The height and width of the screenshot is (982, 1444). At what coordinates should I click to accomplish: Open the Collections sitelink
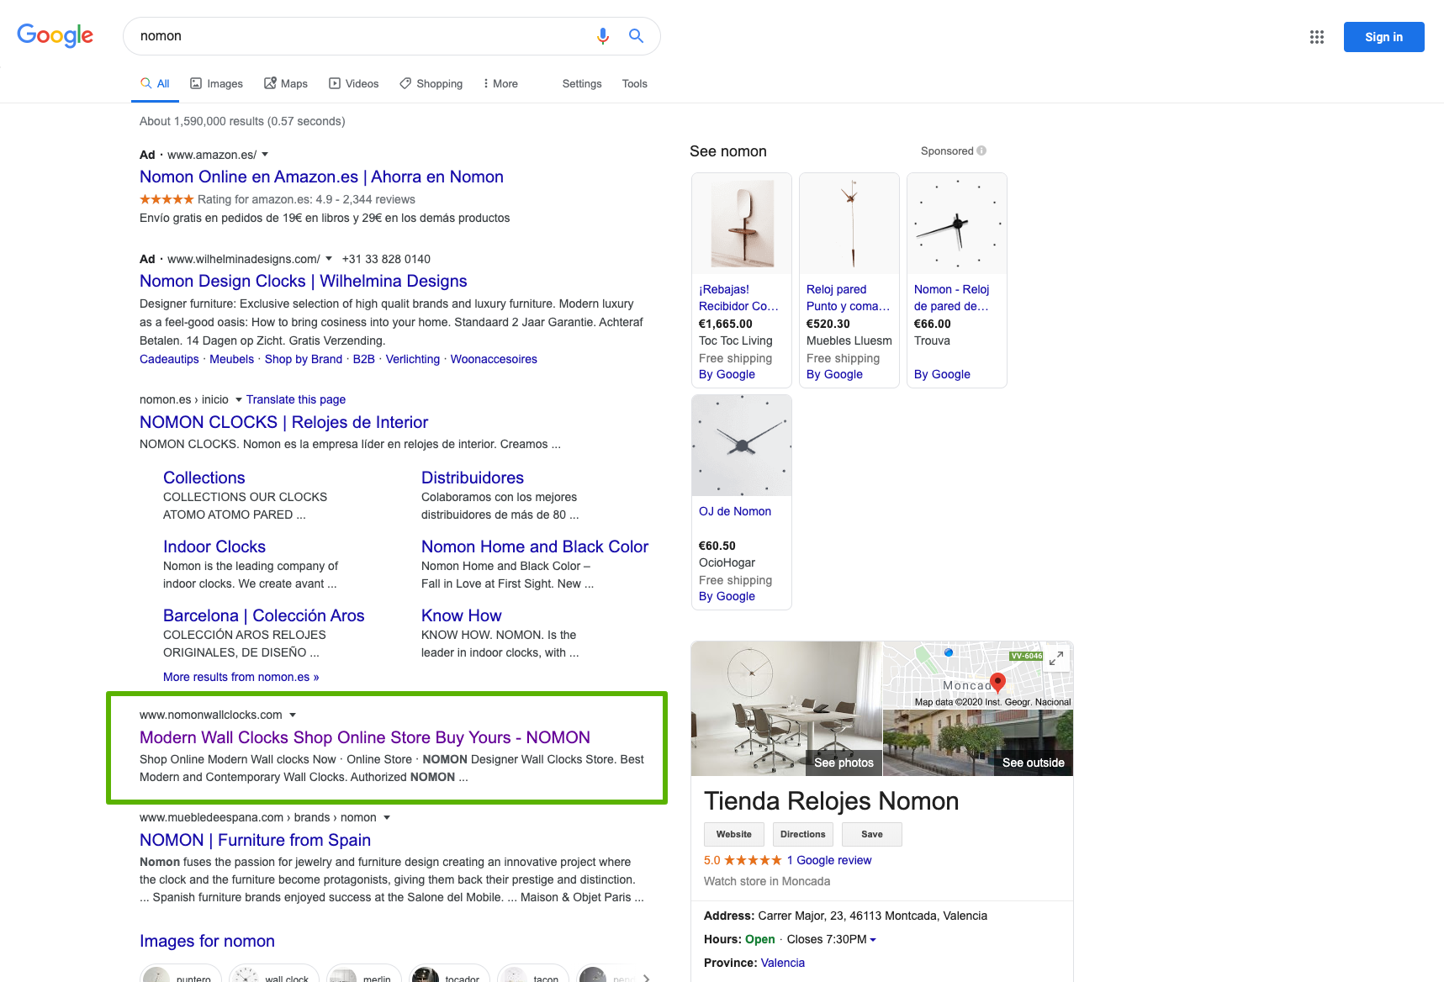204,478
